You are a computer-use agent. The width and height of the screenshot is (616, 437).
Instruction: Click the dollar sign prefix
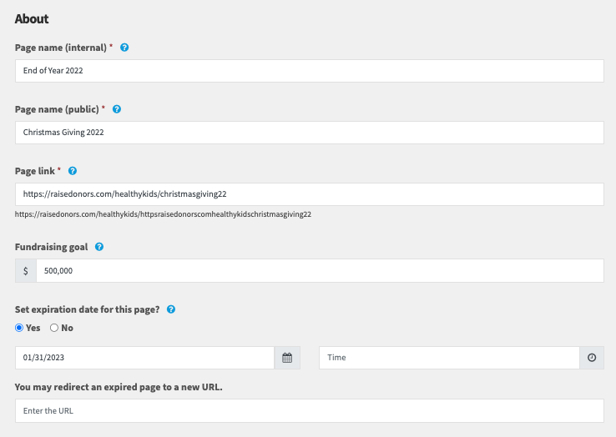pyautogui.click(x=26, y=270)
